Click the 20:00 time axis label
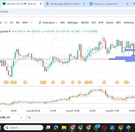This screenshot has height=132, width=135. tap(14, 111)
